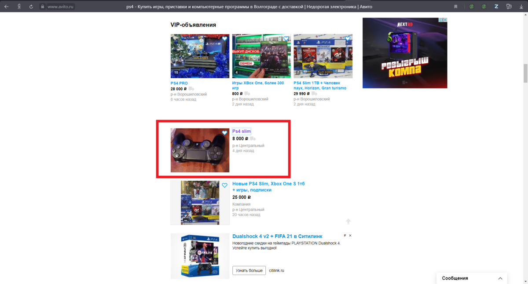Viewport: 528px width, 284px height.
Task: Open the Ps4 slim listing title
Action: [x=242, y=131]
